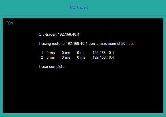
Task: Click second 0 ms of hop 2
Action: (x=66, y=57)
